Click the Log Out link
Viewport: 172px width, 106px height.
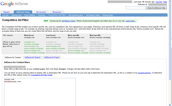pyautogui.click(x=159, y=2)
